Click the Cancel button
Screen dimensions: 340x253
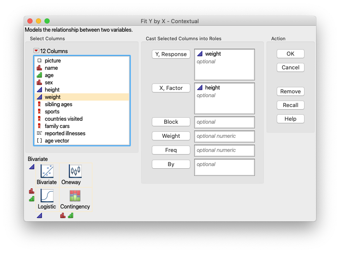tap(290, 67)
